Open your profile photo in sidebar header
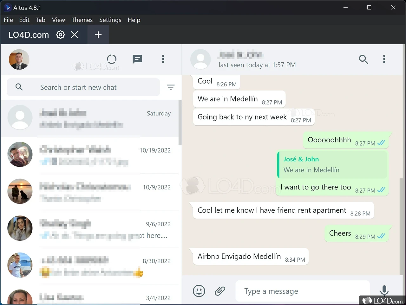Viewport: 406px width, 305px height. (x=19, y=59)
